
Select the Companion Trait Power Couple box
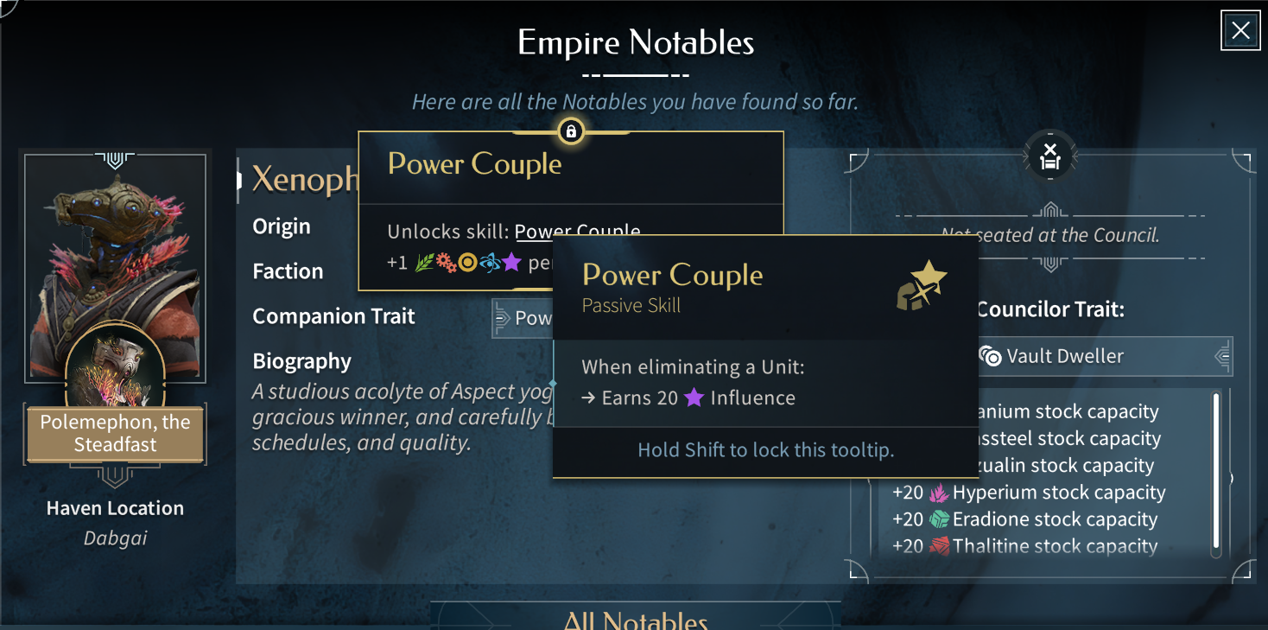(522, 318)
